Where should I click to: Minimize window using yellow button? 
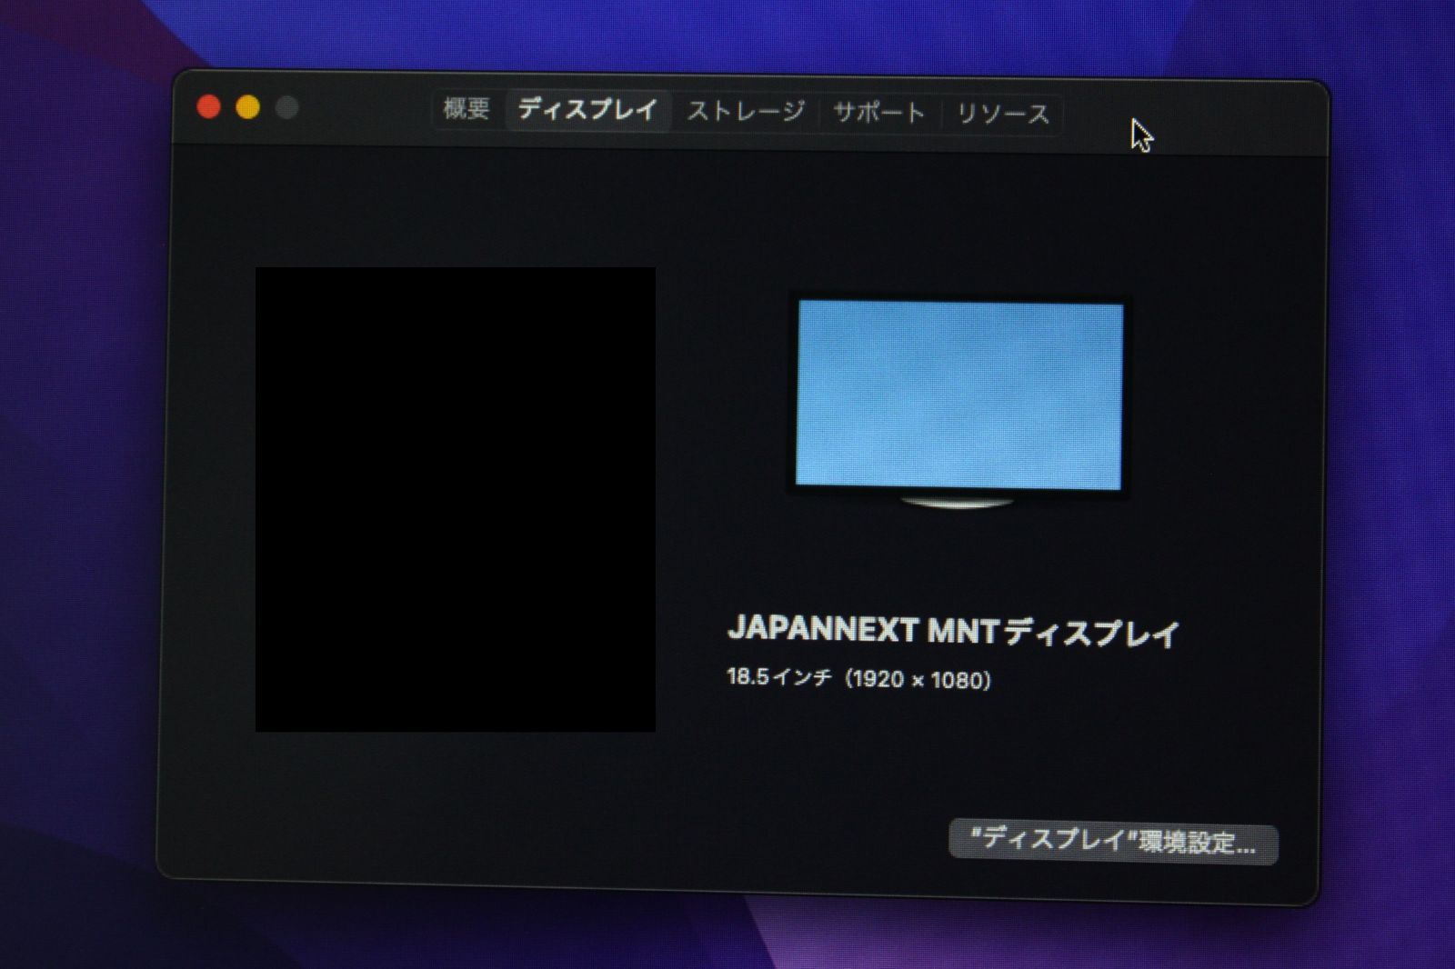(248, 108)
